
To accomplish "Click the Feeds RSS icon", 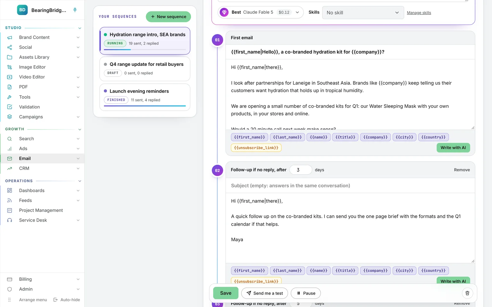I will [10, 201].
